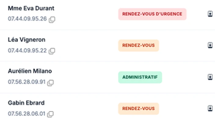Click phone number 07.44.09.95.26
The image size is (215, 121).
[27, 19]
